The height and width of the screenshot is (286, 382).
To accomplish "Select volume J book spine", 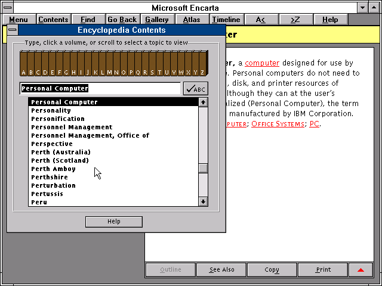I will (88, 64).
